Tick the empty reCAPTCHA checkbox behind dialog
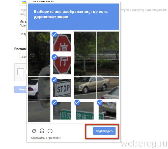This screenshot has height=149, width=168. pos(20,72)
